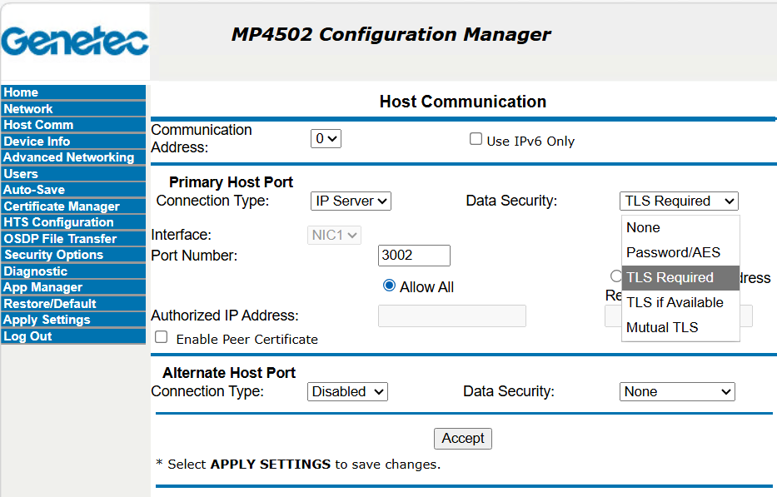
Task: Choose TLS if Available option
Action: 680,303
